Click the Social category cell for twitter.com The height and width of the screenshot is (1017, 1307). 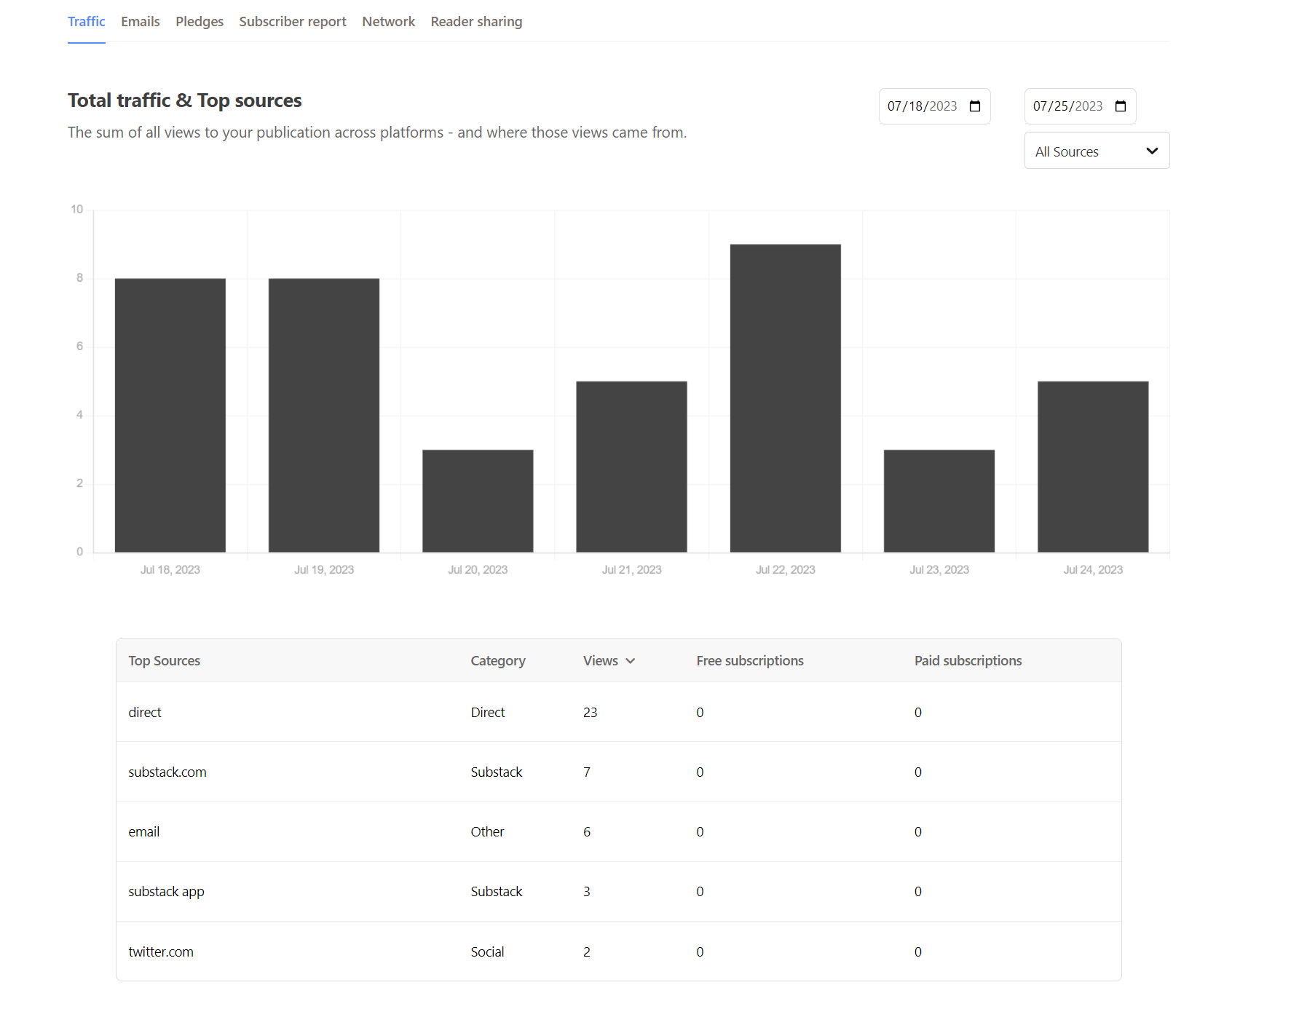[487, 952]
